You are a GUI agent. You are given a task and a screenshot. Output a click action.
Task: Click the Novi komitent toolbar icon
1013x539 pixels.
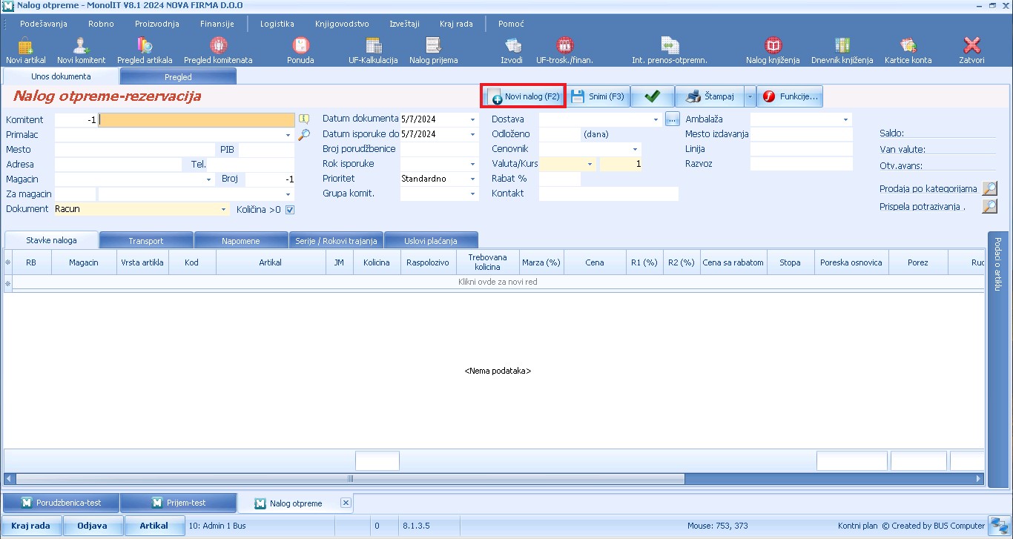(82, 51)
